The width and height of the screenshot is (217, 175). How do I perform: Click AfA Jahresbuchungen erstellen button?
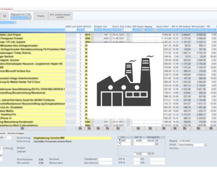[60, 16]
